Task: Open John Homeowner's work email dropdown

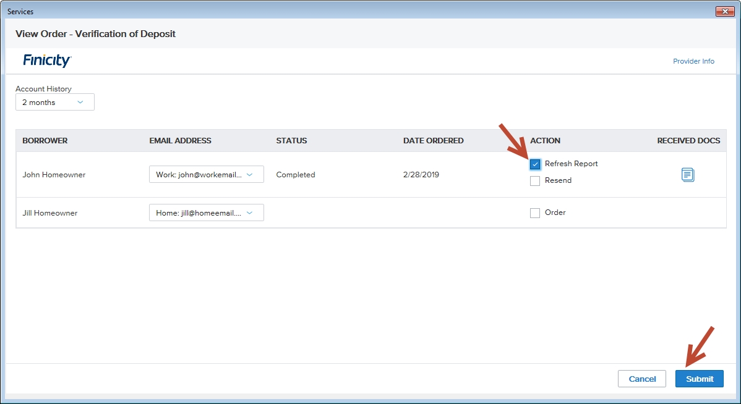Action: point(206,175)
